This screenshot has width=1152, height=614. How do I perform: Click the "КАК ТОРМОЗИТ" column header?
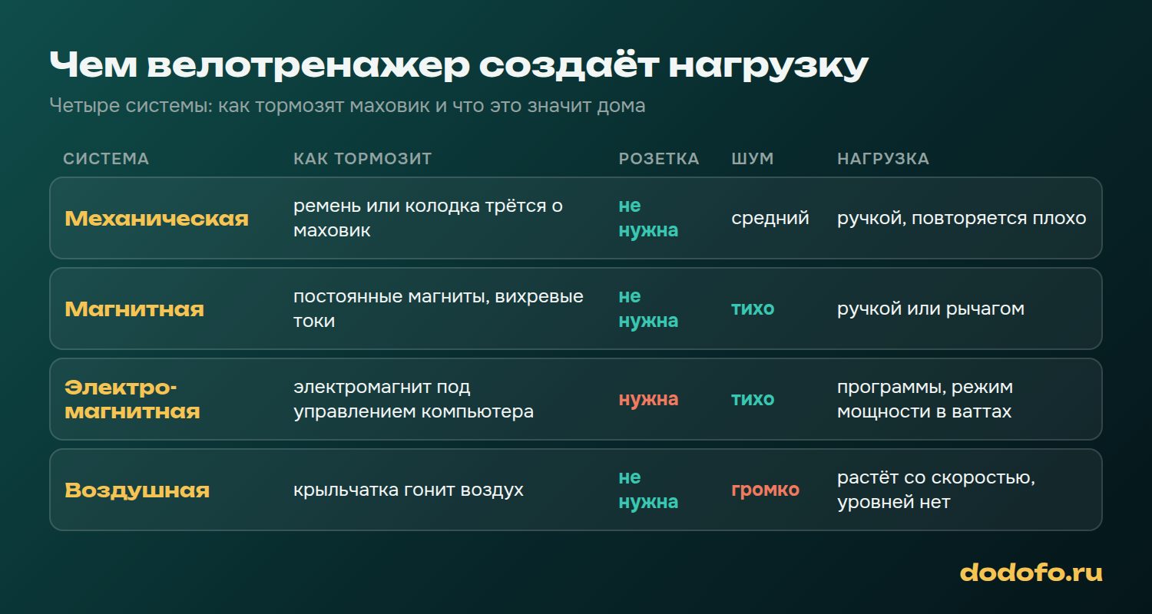(x=362, y=159)
